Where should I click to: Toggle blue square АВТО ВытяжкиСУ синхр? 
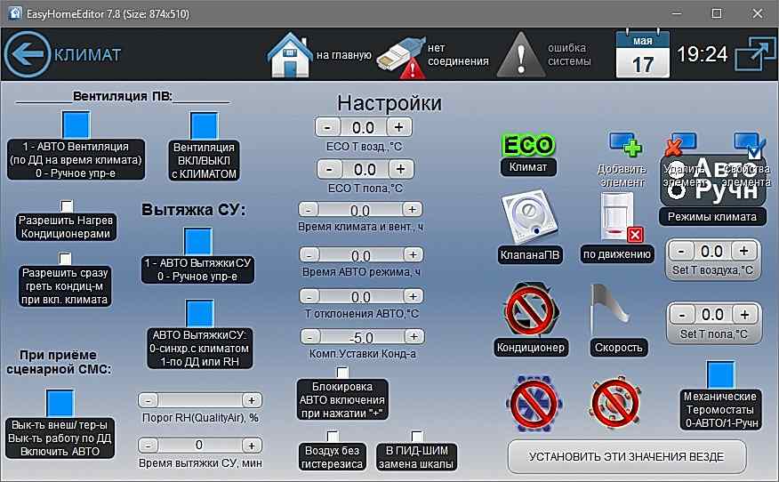point(200,313)
